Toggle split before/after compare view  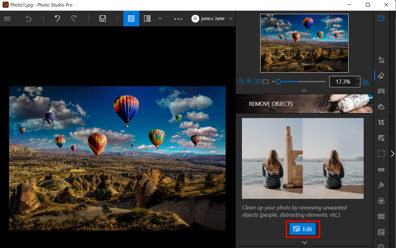(147, 18)
